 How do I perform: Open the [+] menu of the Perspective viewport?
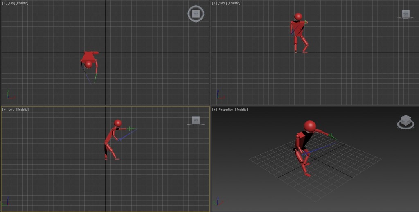(x=214, y=109)
